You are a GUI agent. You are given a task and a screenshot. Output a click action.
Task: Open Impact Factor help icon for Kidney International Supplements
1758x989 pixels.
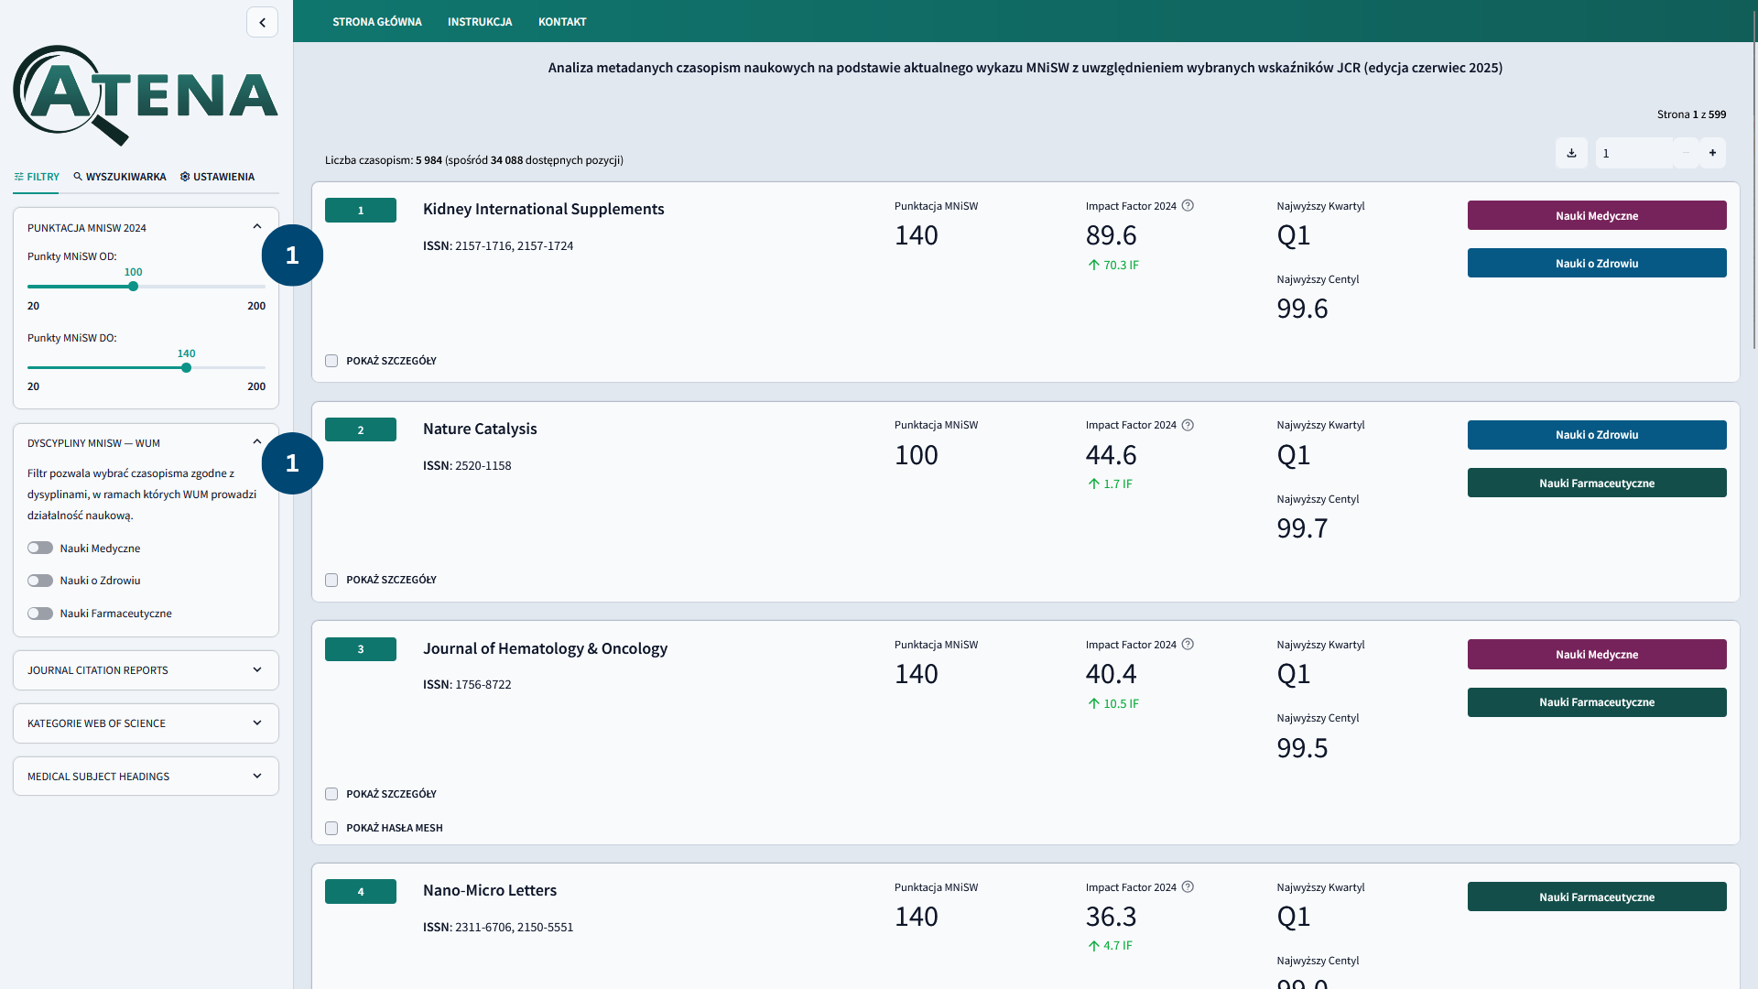[1188, 206]
